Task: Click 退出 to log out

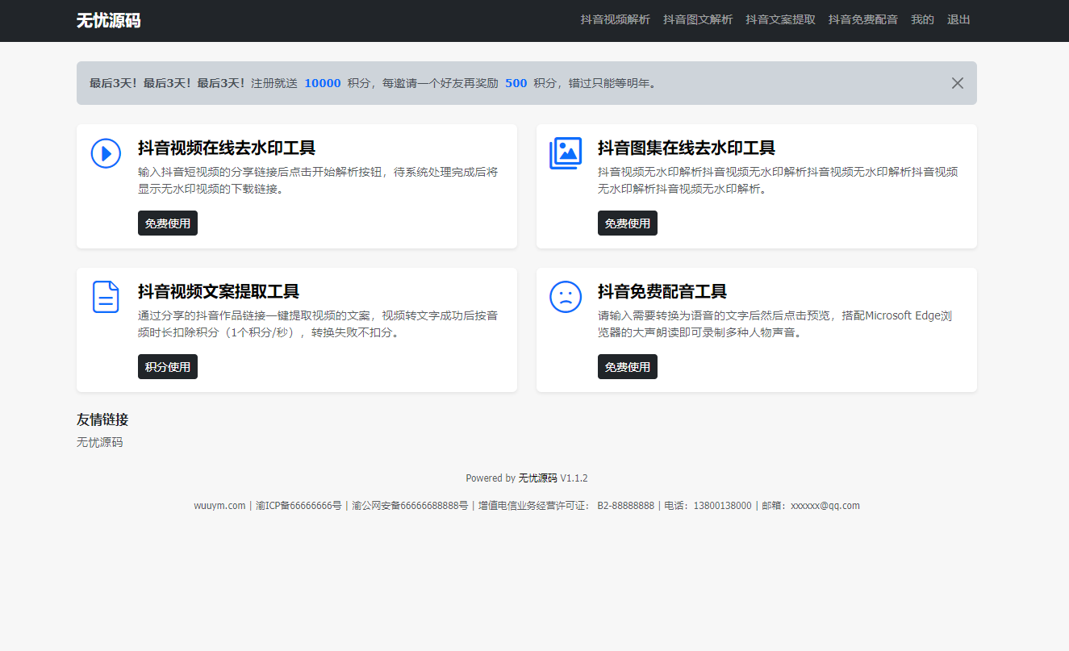Action: pos(958,19)
